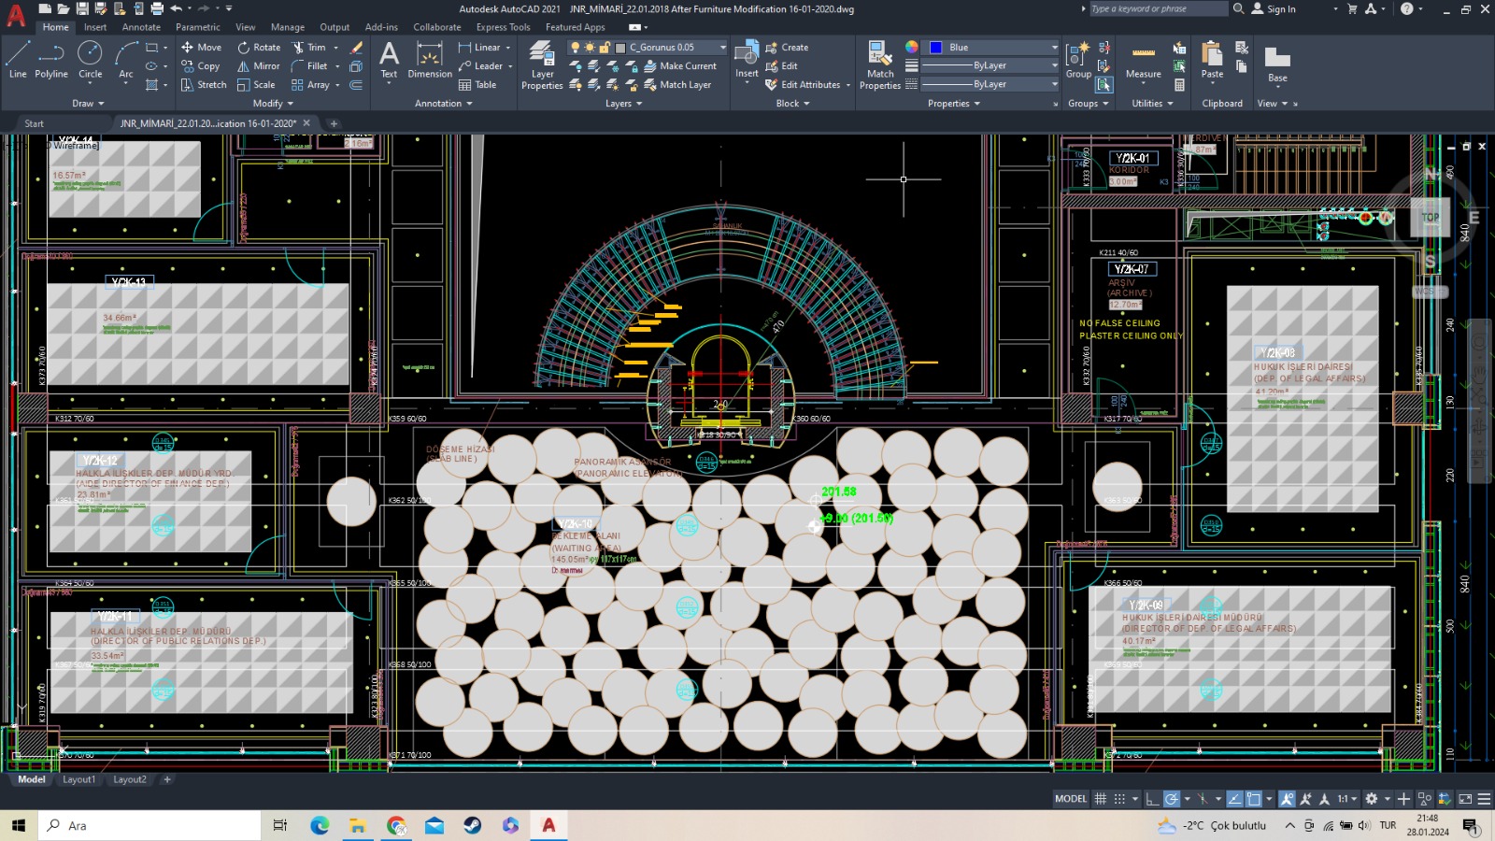Toggle Polar tracking in status bar

(x=1172, y=799)
